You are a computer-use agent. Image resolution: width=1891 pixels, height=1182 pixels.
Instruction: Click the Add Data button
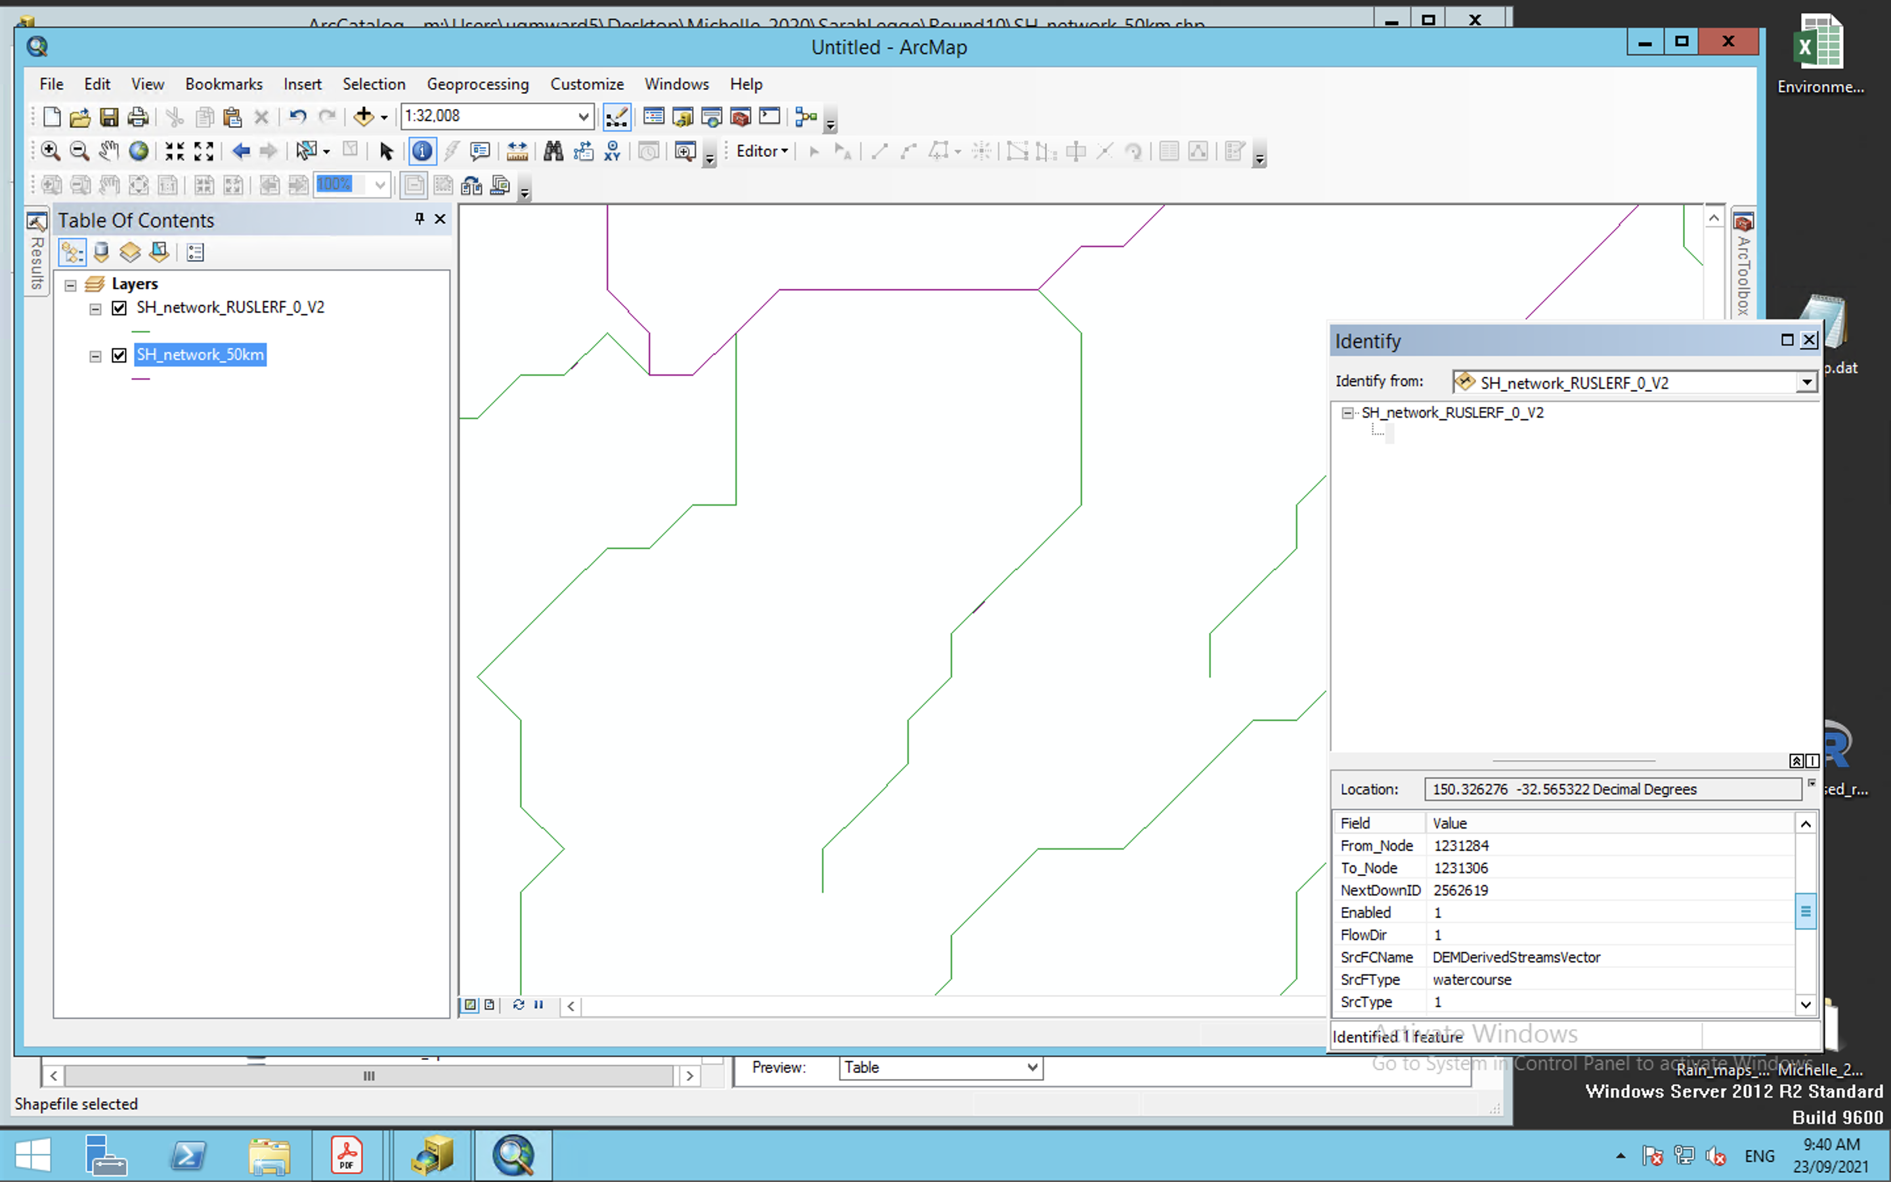pos(362,118)
